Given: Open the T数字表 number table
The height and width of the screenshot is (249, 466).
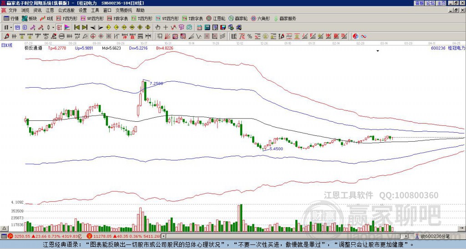Looking at the screenshot, I should [x=192, y=18].
